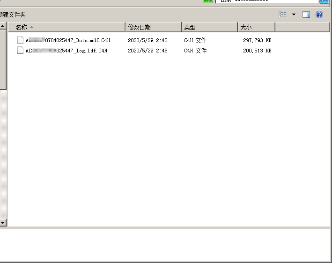Image resolution: width=332 pixels, height=263 pixels.
Task: Click the modified date of log.ldf.C4H
Action: [x=148, y=51]
